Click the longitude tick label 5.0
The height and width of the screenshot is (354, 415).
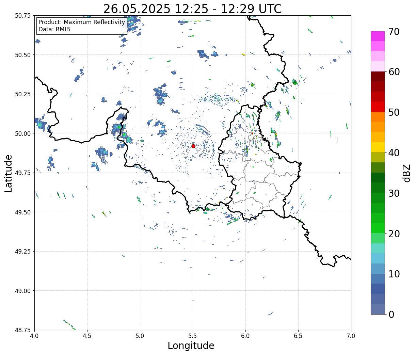(140, 336)
